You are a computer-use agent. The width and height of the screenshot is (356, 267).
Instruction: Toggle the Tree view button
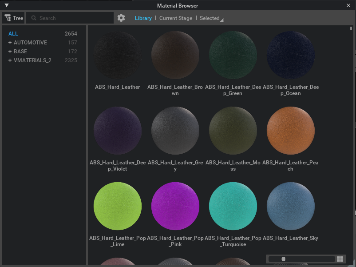pos(13,18)
